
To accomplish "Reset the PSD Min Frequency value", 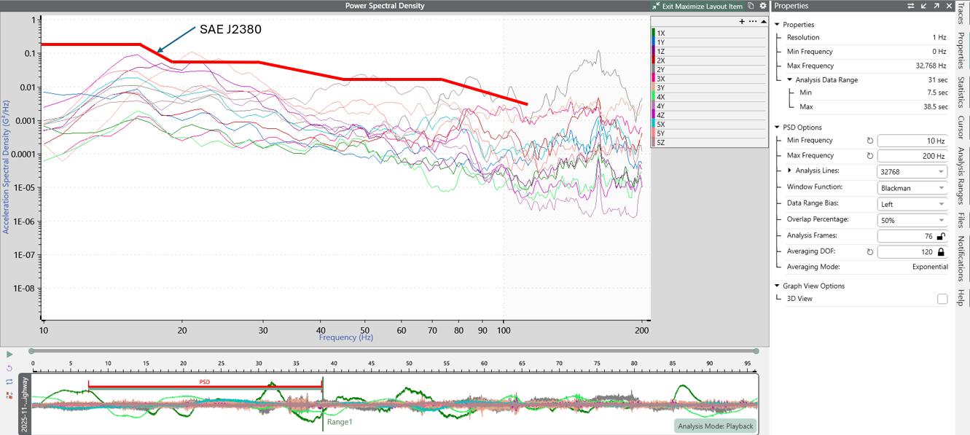I will 869,141.
